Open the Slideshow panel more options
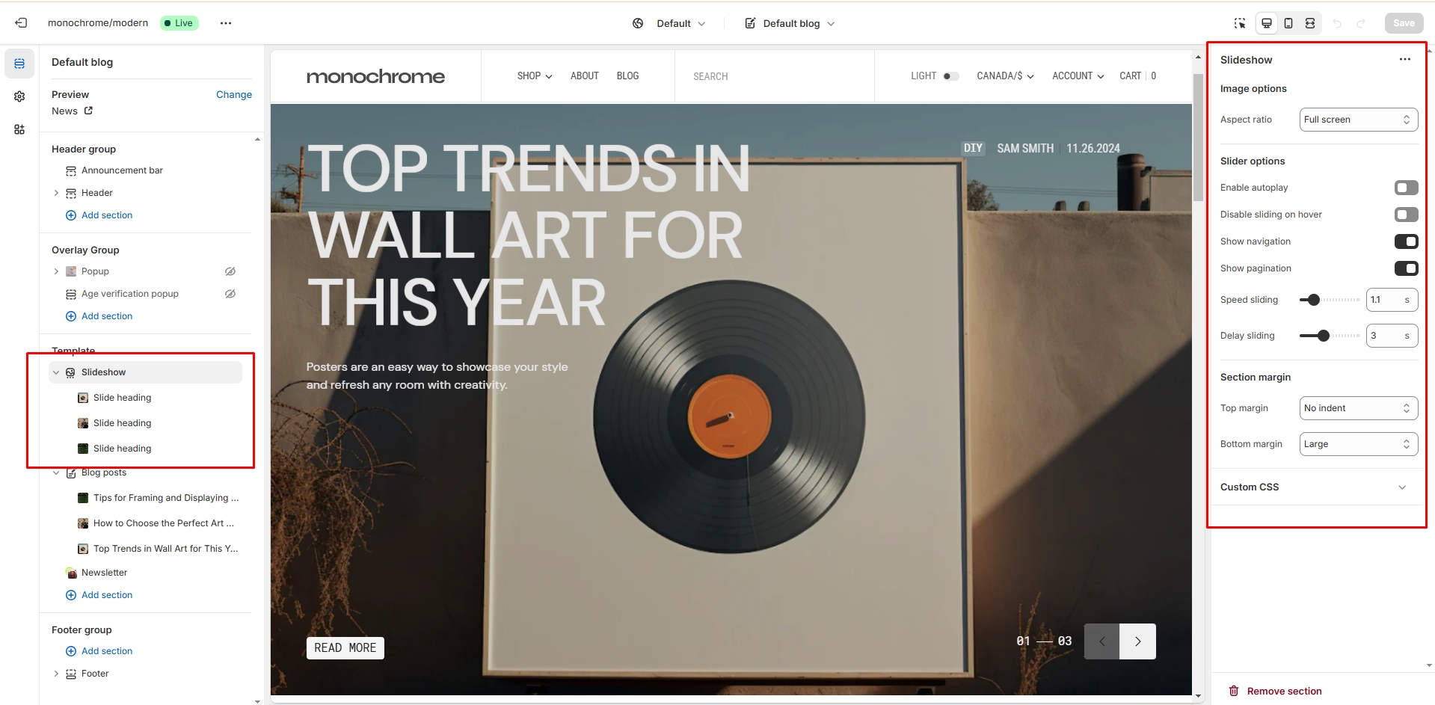The image size is (1435, 705). 1405,60
